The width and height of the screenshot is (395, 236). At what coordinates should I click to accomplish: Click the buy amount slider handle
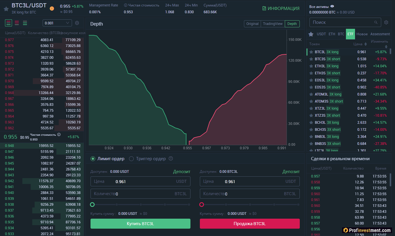(92, 205)
